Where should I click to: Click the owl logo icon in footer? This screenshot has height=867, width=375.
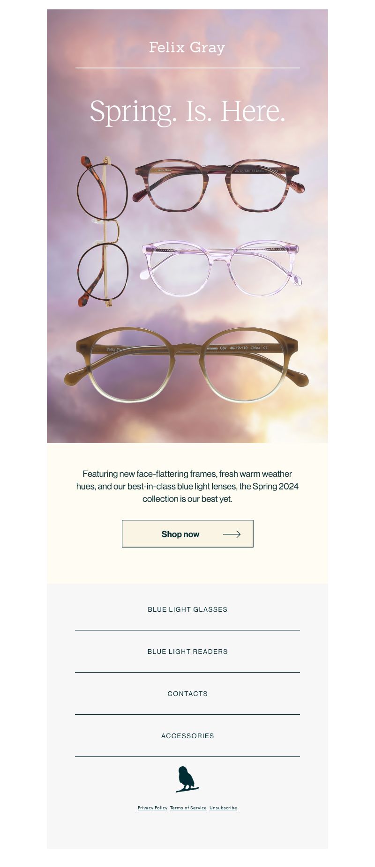coord(187,779)
